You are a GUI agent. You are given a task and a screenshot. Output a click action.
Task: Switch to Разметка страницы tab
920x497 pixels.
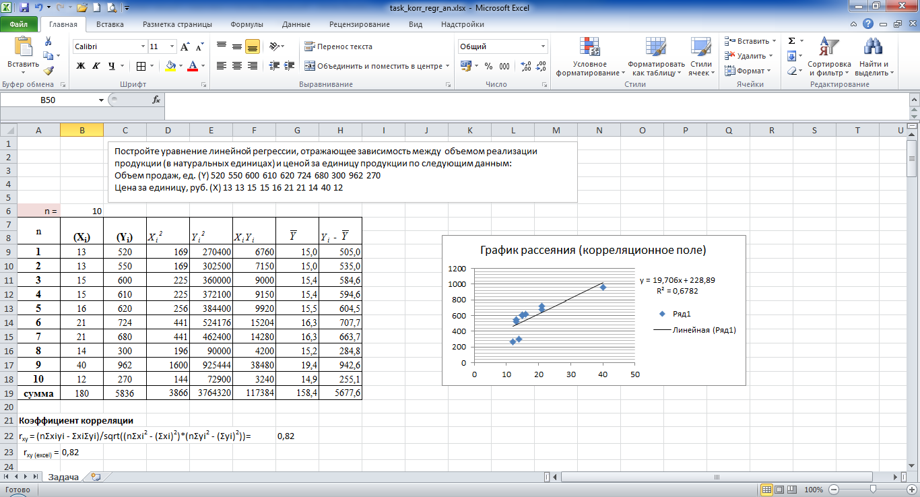point(177,24)
